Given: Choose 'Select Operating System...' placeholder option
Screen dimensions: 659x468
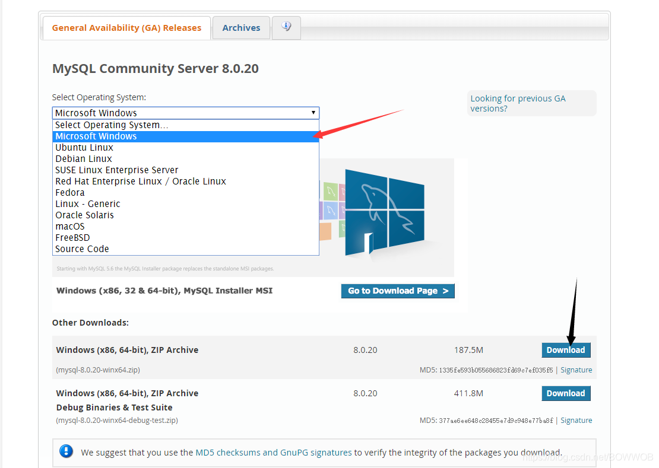Looking at the screenshot, I should (186, 125).
